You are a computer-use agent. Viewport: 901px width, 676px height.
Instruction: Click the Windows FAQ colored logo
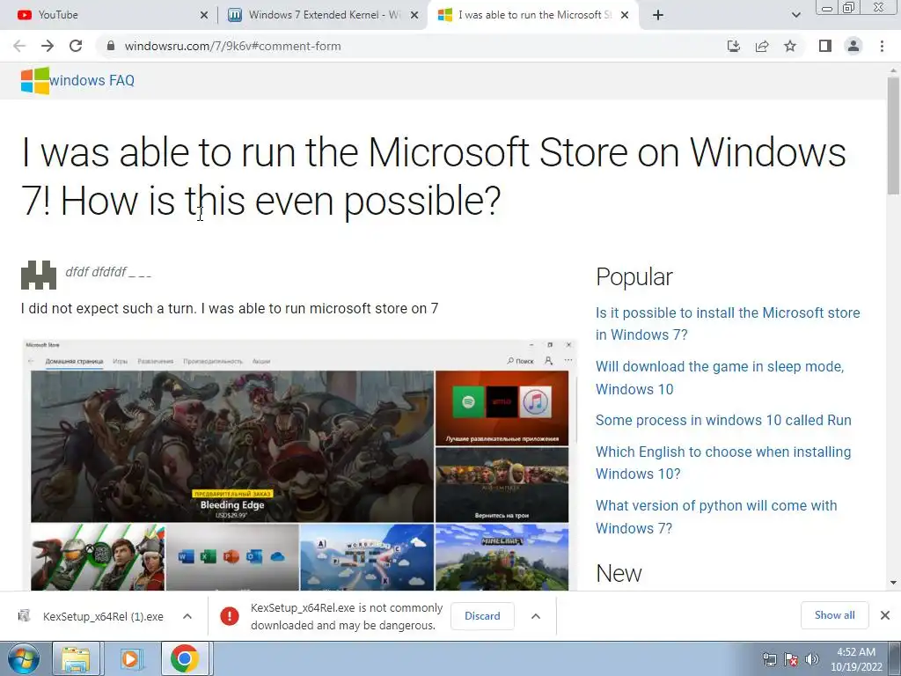pos(35,80)
